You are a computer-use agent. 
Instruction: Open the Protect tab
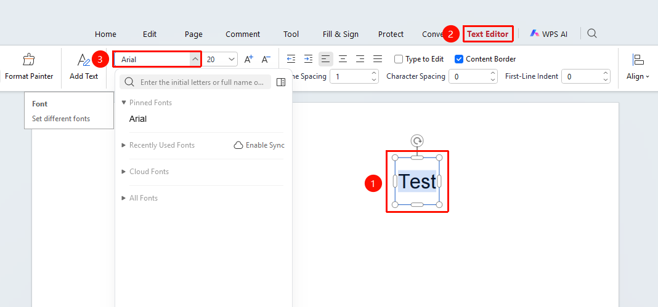(391, 34)
